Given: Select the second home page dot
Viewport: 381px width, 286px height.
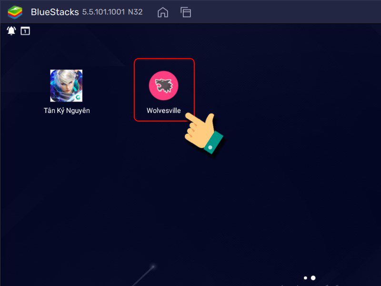Looking at the screenshot, I should [x=313, y=278].
